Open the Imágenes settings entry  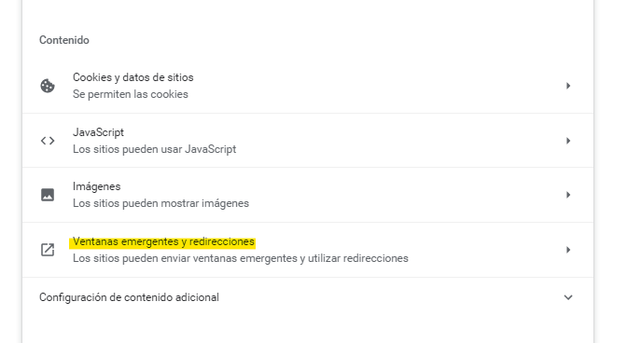tap(308, 195)
